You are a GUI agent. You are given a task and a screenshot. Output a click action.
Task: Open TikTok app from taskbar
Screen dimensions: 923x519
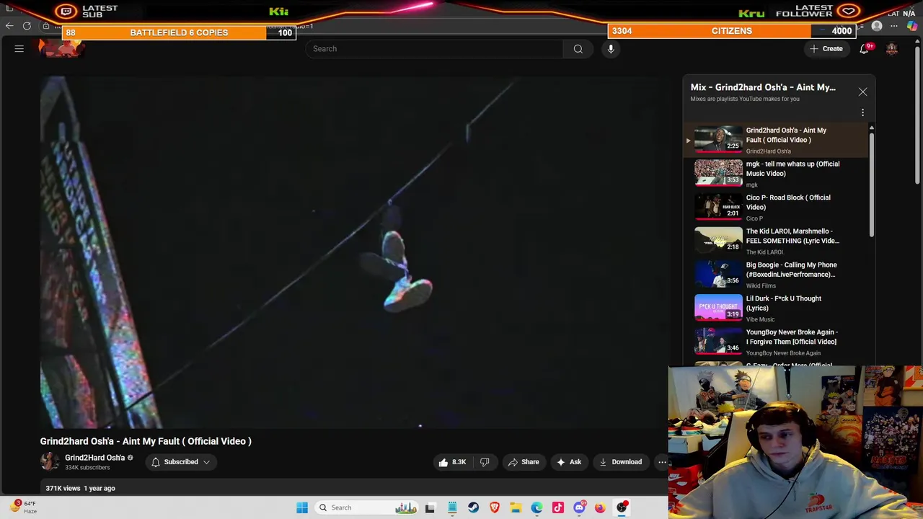coord(557,507)
